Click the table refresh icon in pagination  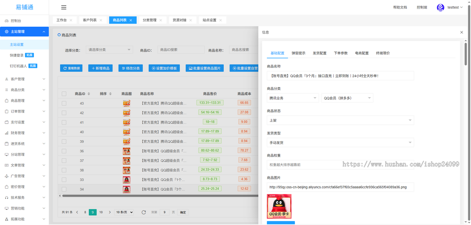(x=144, y=212)
